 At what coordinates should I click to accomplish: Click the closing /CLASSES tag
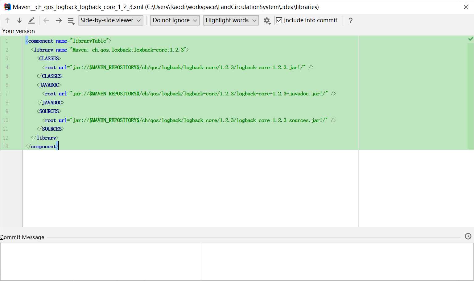(50, 76)
